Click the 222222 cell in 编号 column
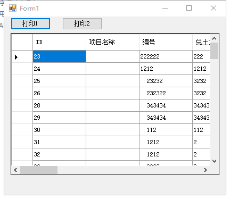The image size is (230, 199). (x=166, y=56)
